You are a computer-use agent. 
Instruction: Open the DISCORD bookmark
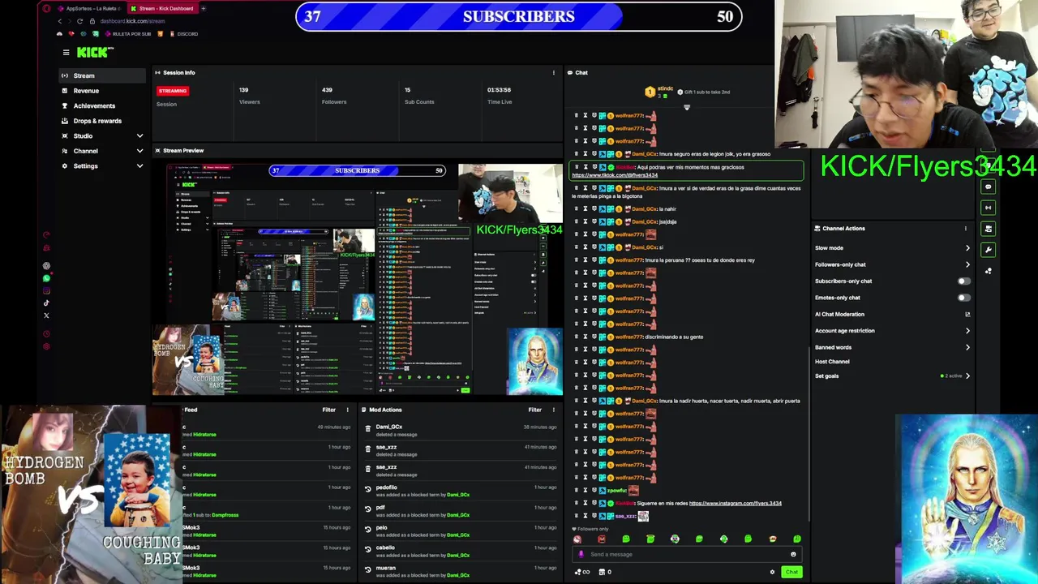tap(183, 34)
